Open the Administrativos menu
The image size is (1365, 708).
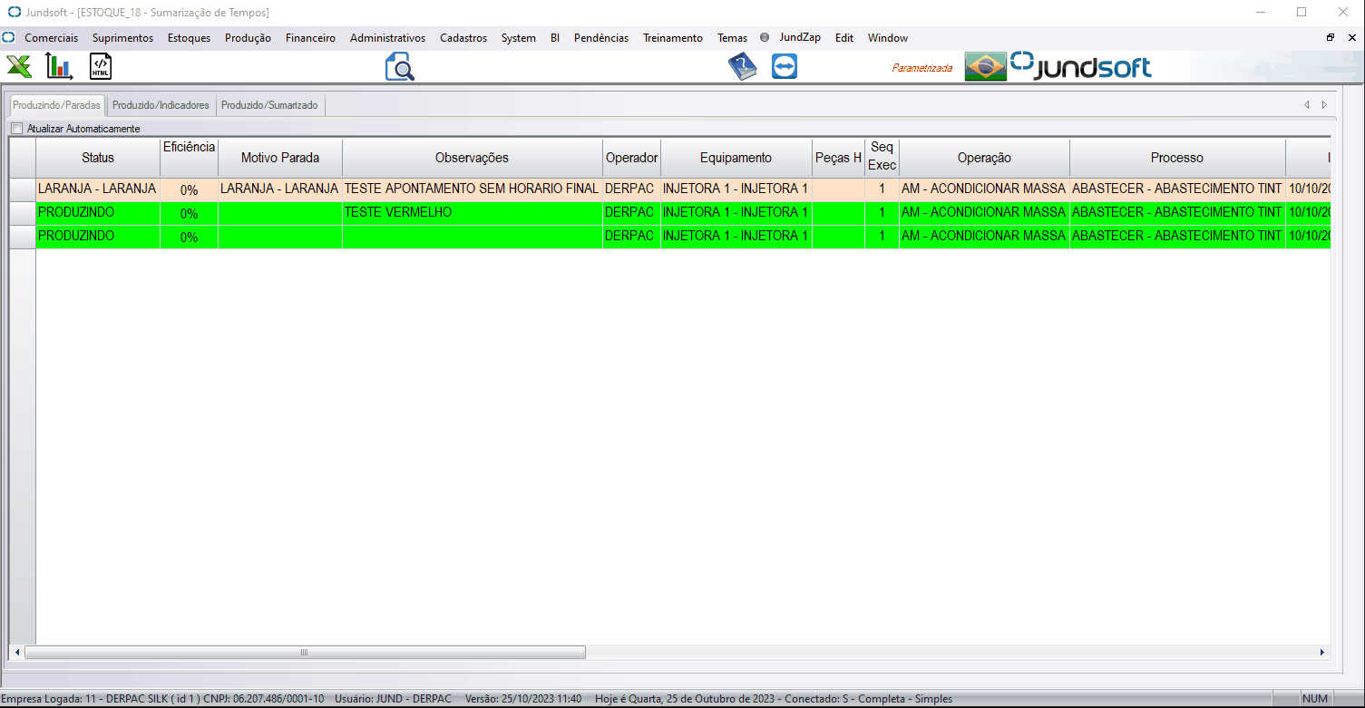click(x=387, y=38)
